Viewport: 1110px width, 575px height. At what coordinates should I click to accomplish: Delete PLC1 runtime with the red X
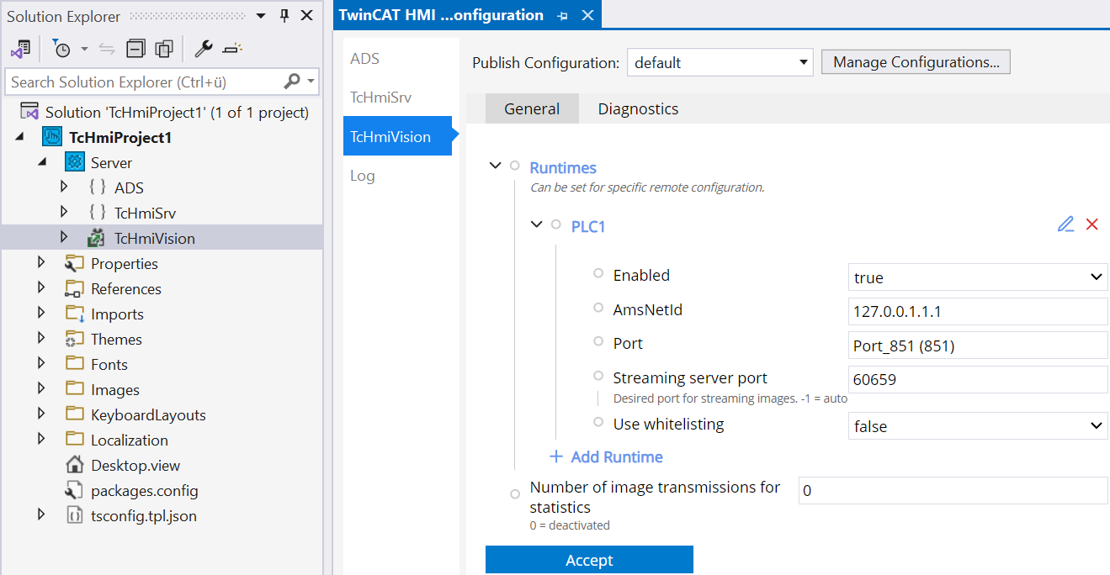[1092, 224]
